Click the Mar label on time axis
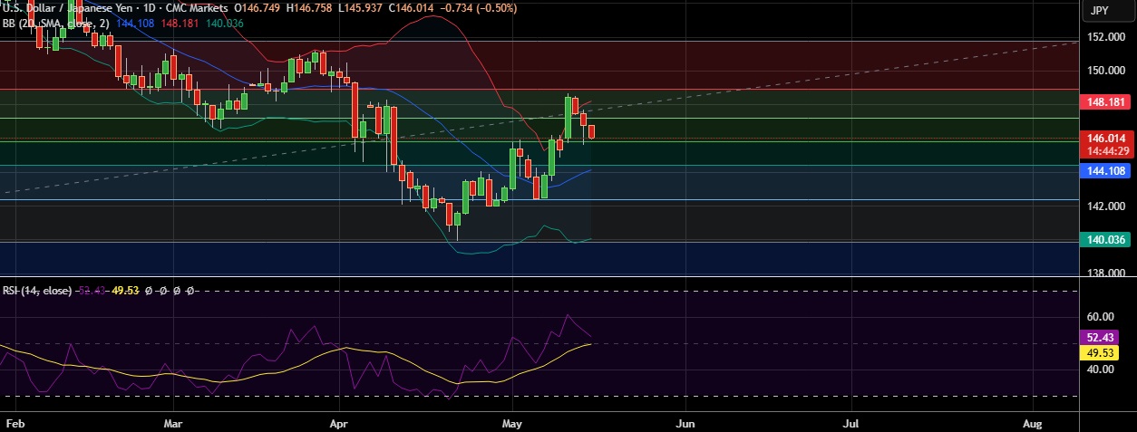 (174, 423)
